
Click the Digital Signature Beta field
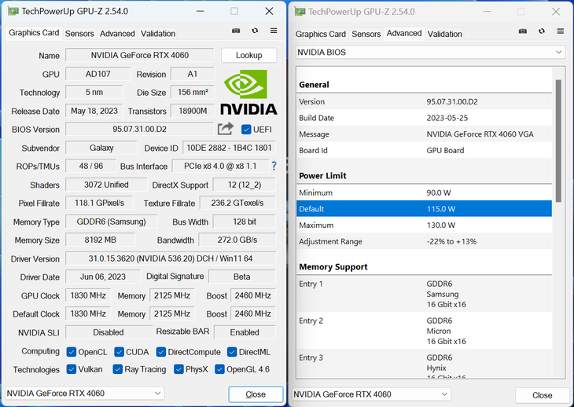click(242, 277)
